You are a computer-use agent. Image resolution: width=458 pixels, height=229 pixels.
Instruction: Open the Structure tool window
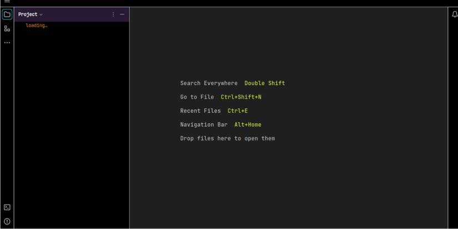click(7, 28)
